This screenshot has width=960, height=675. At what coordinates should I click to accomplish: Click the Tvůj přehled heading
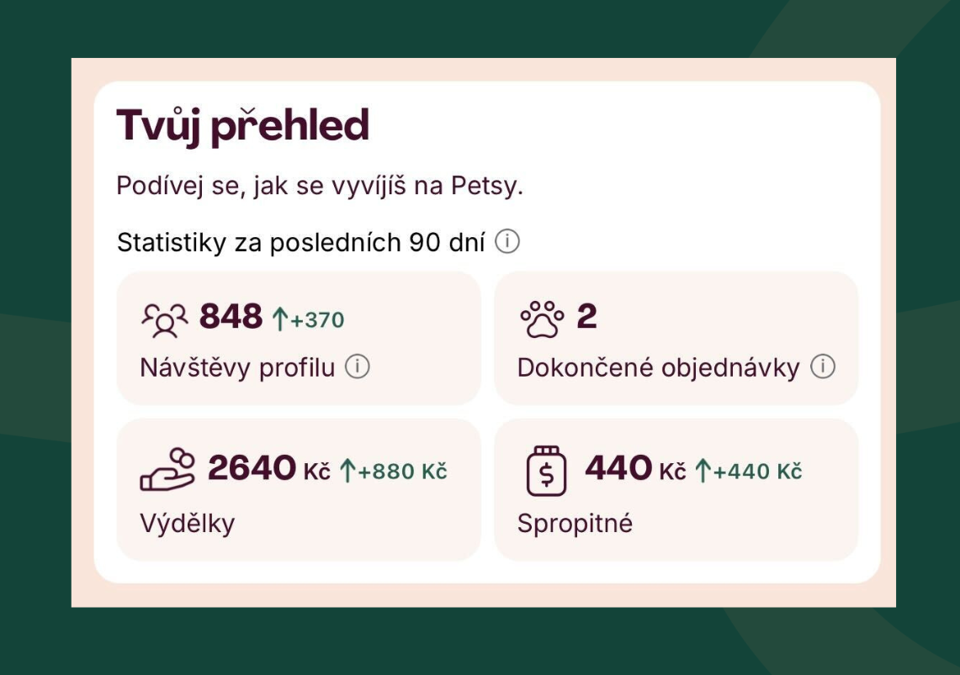242,126
